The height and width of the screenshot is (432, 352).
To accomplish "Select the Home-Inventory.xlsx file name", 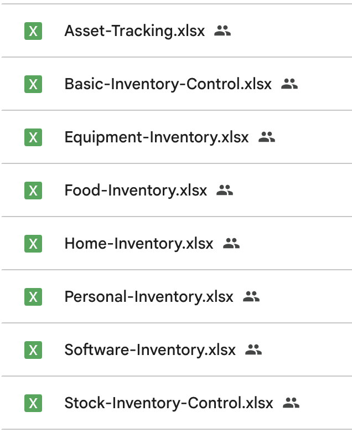I will click(x=139, y=244).
